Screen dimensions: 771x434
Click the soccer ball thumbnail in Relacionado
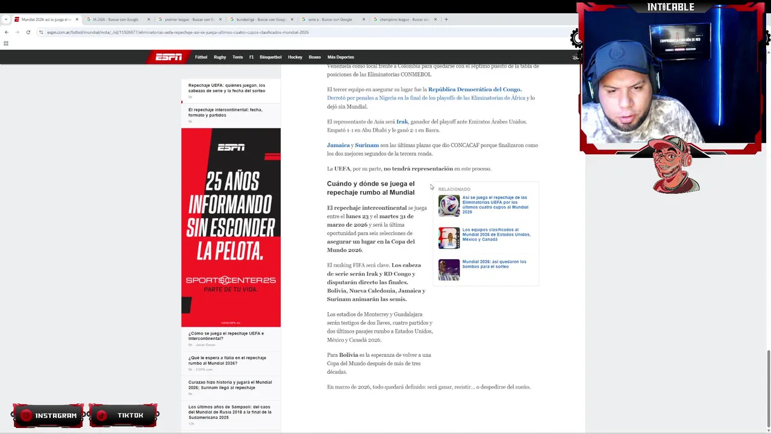tap(449, 206)
